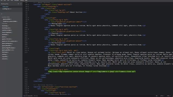
Task: Open jquery-ui-1.9.2.custom.min.js file
Action: pyautogui.click(x=10, y=41)
